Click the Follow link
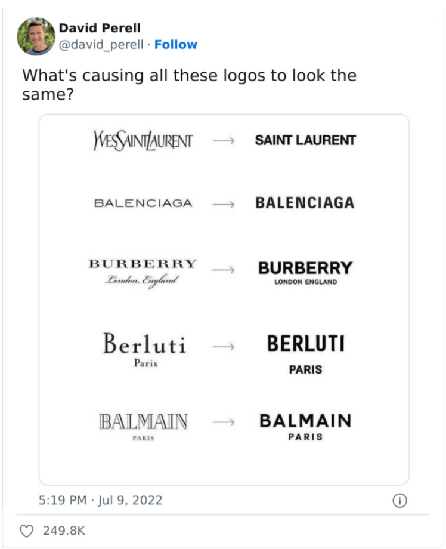Image resolution: width=446 pixels, height=549 pixels. click(175, 44)
